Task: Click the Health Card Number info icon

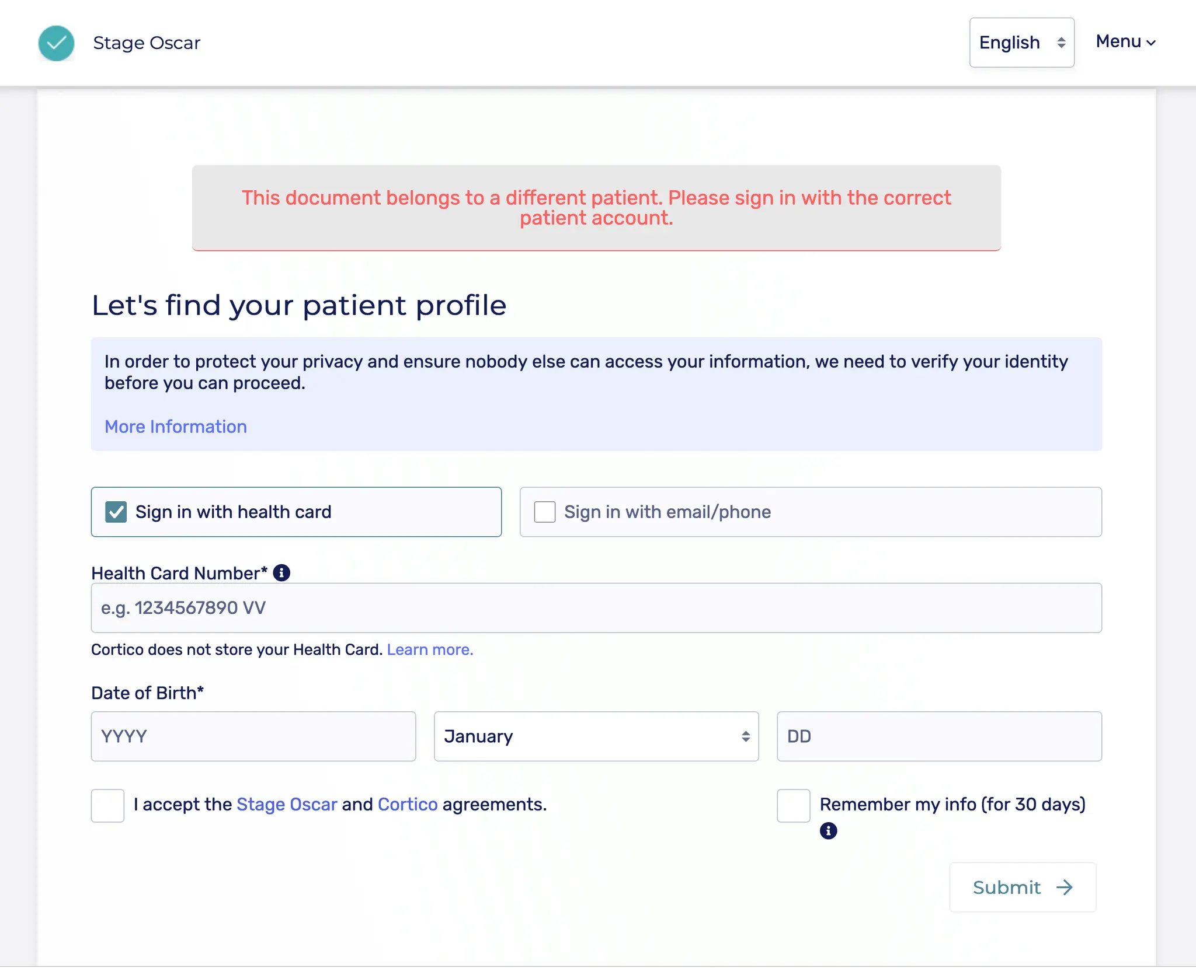Action: click(281, 573)
